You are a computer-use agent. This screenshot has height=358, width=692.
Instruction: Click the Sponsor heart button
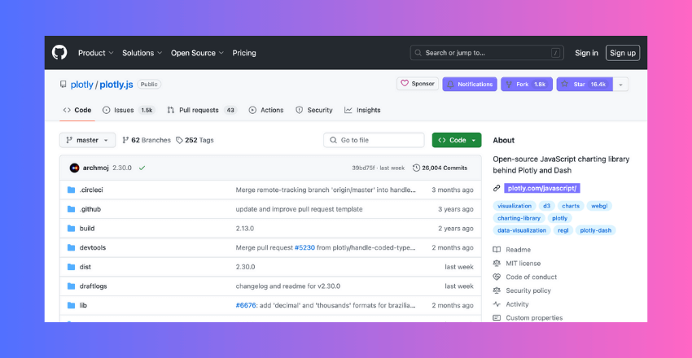tap(418, 84)
